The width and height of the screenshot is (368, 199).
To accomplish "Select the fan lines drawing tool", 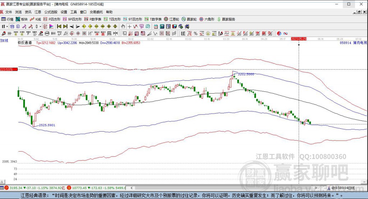I will (130, 33).
